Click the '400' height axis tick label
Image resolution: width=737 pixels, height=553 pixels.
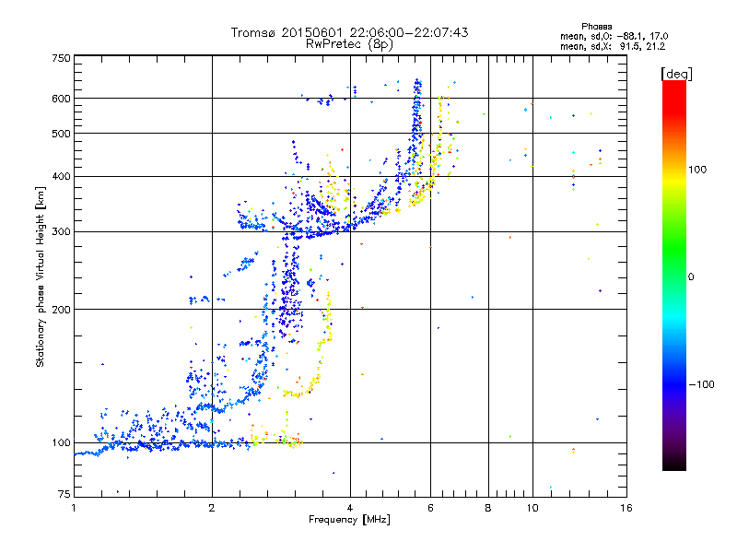[x=61, y=176]
